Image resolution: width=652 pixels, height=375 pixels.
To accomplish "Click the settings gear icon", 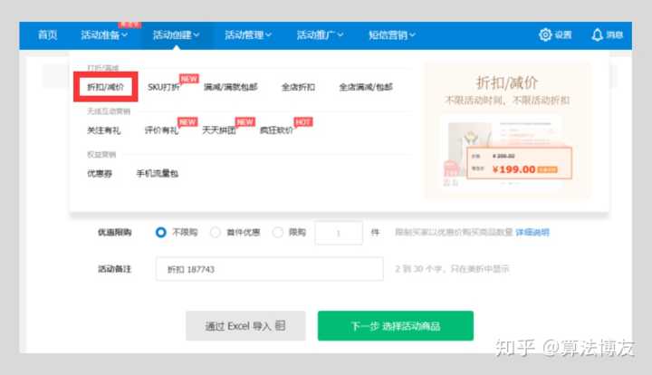I will pyautogui.click(x=545, y=35).
